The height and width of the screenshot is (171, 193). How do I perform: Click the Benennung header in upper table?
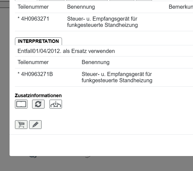[81, 7]
